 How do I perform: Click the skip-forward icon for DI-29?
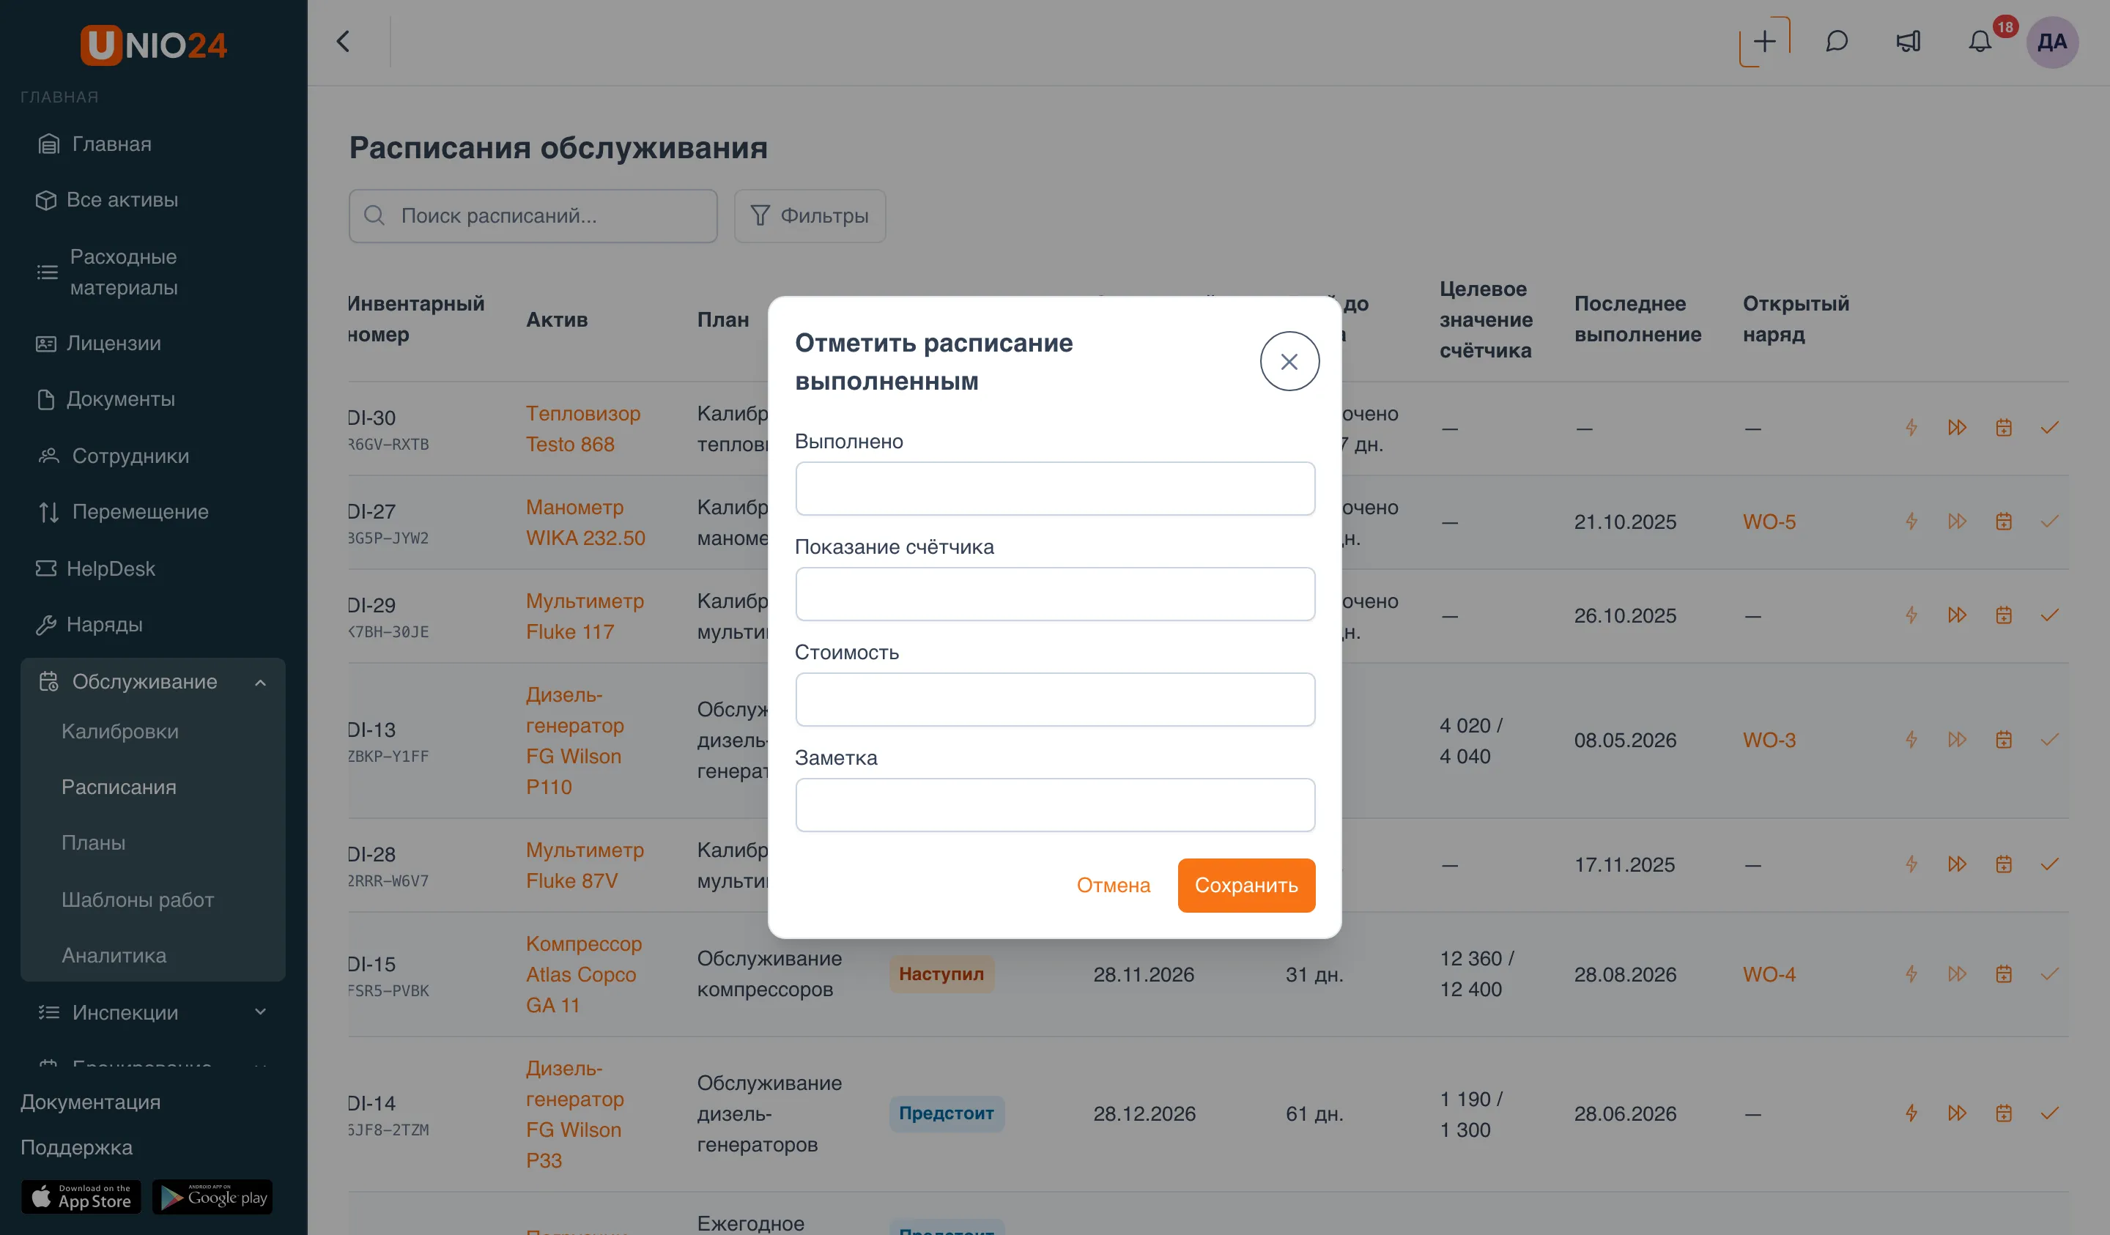click(x=1957, y=615)
